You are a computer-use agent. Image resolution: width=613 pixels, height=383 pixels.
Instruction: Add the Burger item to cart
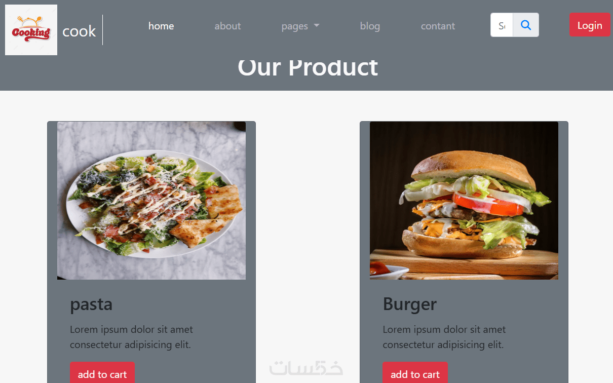415,374
